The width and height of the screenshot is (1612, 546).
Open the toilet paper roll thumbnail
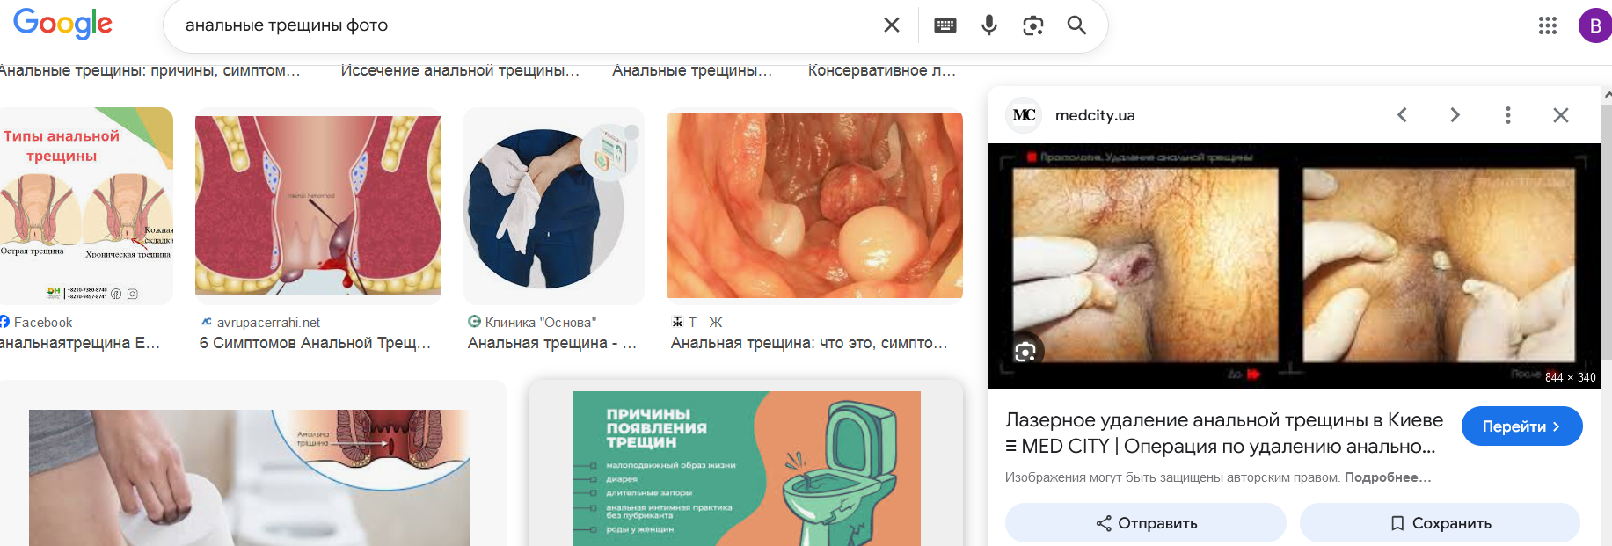[250, 477]
